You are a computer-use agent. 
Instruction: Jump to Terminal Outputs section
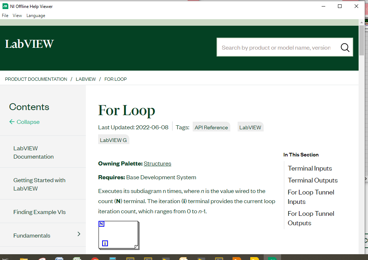[x=313, y=180]
